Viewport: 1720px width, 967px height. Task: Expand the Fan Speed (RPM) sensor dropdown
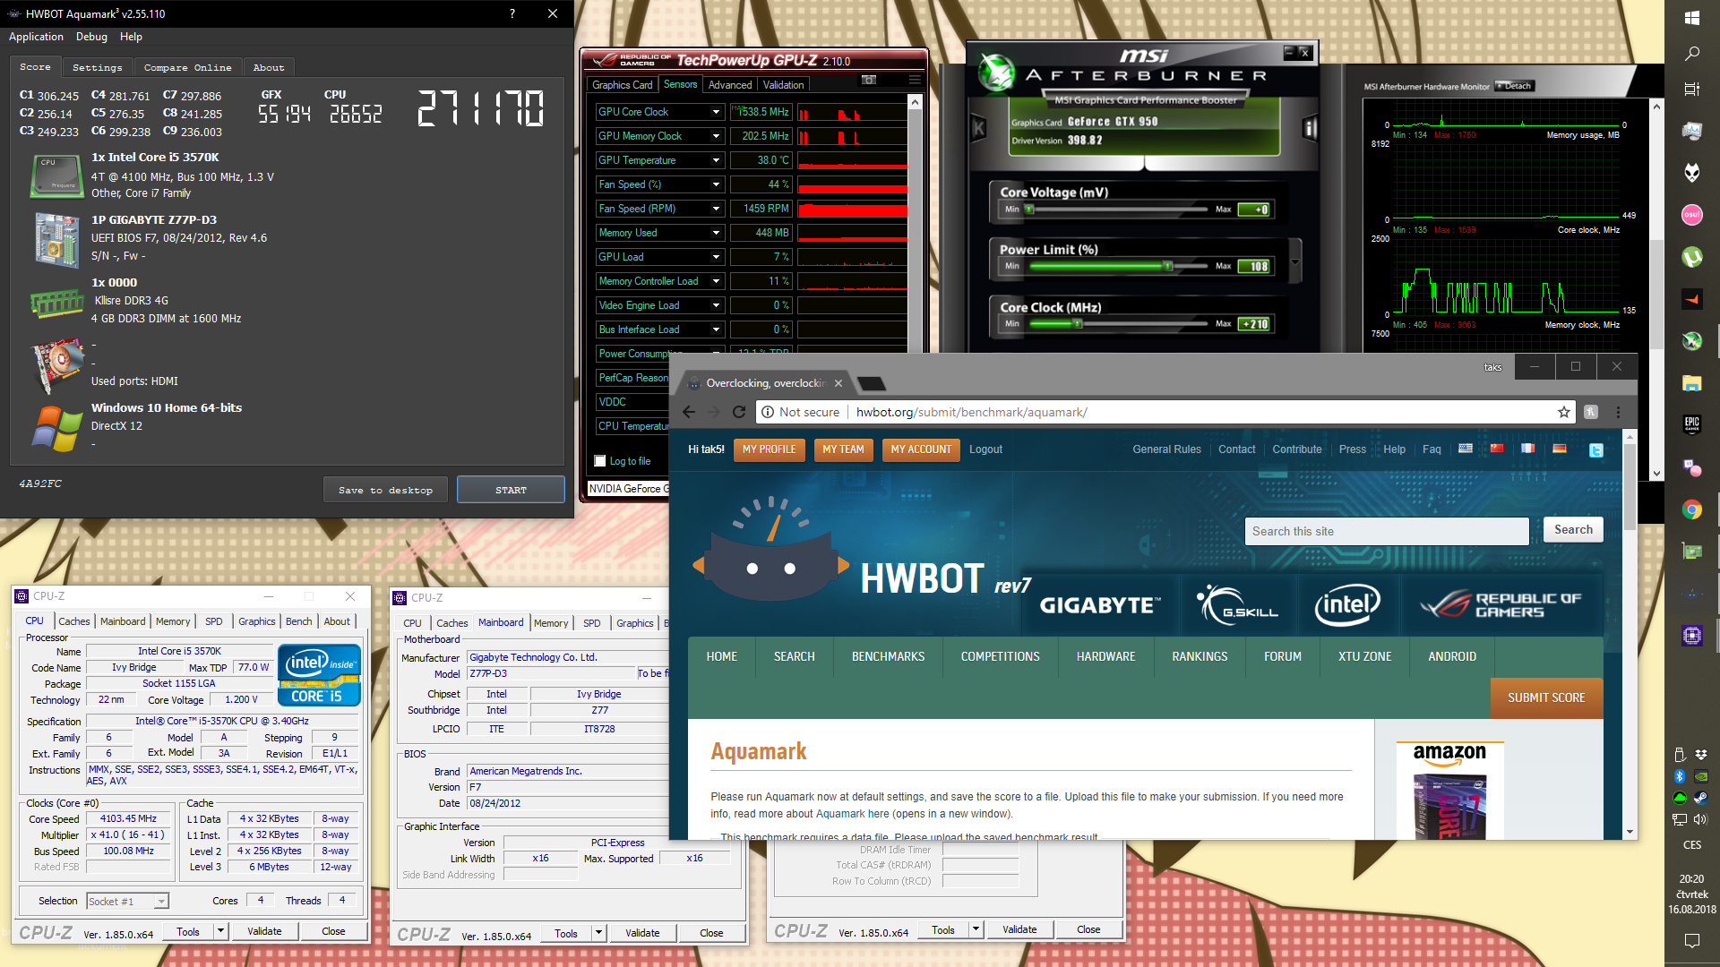tap(716, 209)
